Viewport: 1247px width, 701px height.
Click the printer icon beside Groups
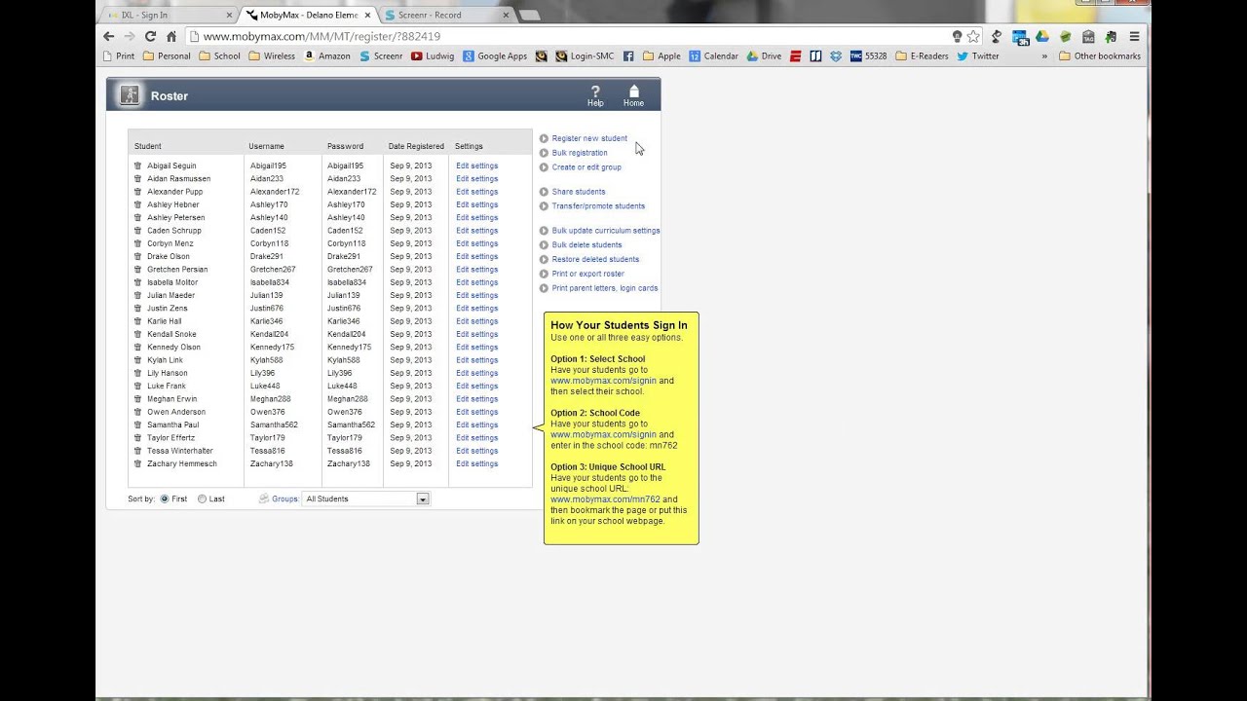(263, 498)
